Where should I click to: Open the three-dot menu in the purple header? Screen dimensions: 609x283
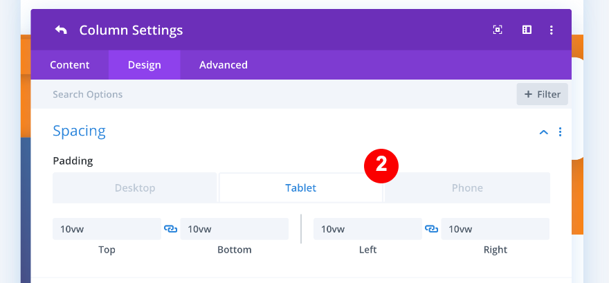(x=552, y=30)
